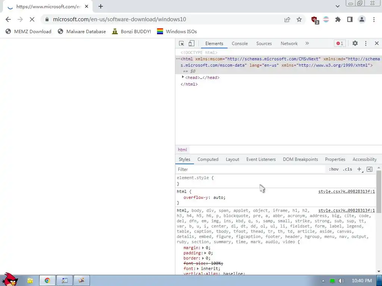Viewport: 382px width, 286px height.
Task: Open the Bonzi BUDDY! bookmark
Action: pos(132,31)
